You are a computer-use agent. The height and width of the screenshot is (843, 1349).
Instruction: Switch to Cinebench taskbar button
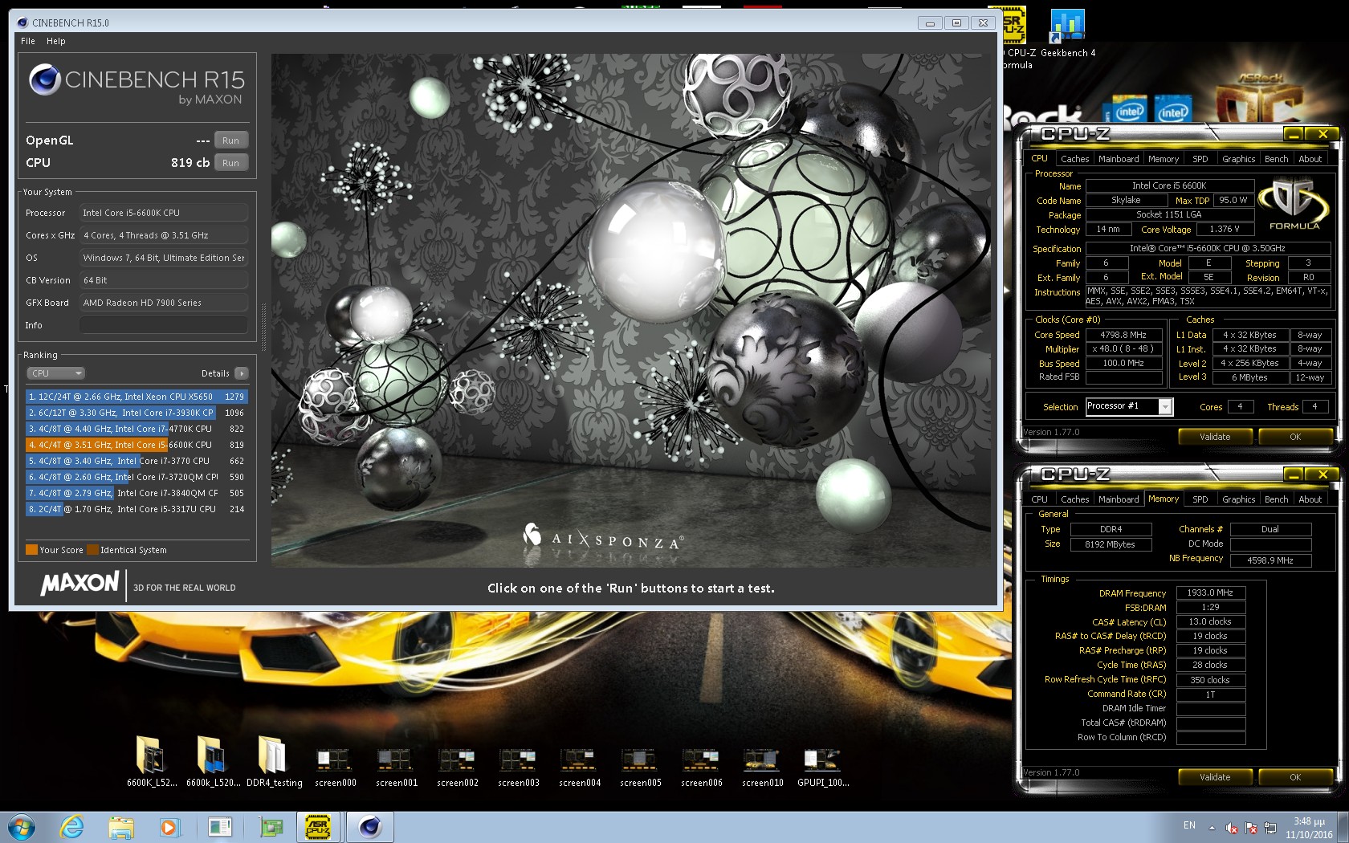pyautogui.click(x=370, y=827)
